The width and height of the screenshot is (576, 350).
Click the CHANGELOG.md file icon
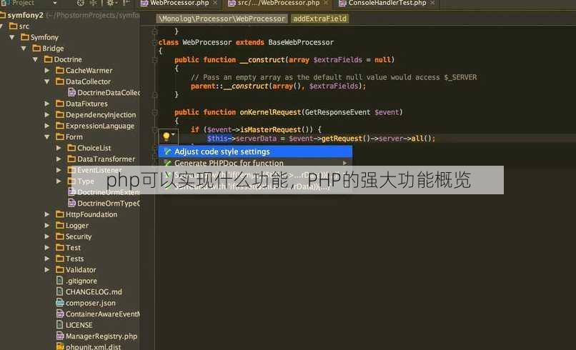point(60,291)
